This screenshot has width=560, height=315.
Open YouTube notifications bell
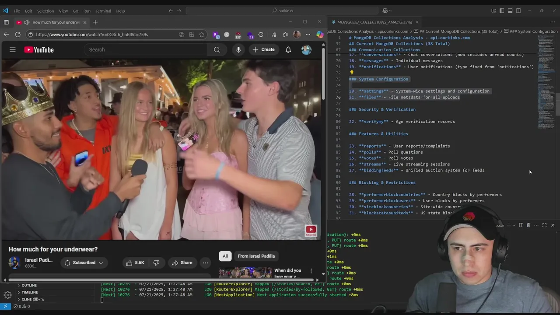pyautogui.click(x=288, y=50)
